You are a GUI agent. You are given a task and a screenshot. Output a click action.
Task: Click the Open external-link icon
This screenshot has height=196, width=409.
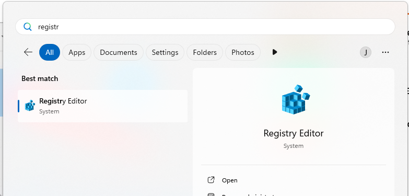[x=211, y=180]
